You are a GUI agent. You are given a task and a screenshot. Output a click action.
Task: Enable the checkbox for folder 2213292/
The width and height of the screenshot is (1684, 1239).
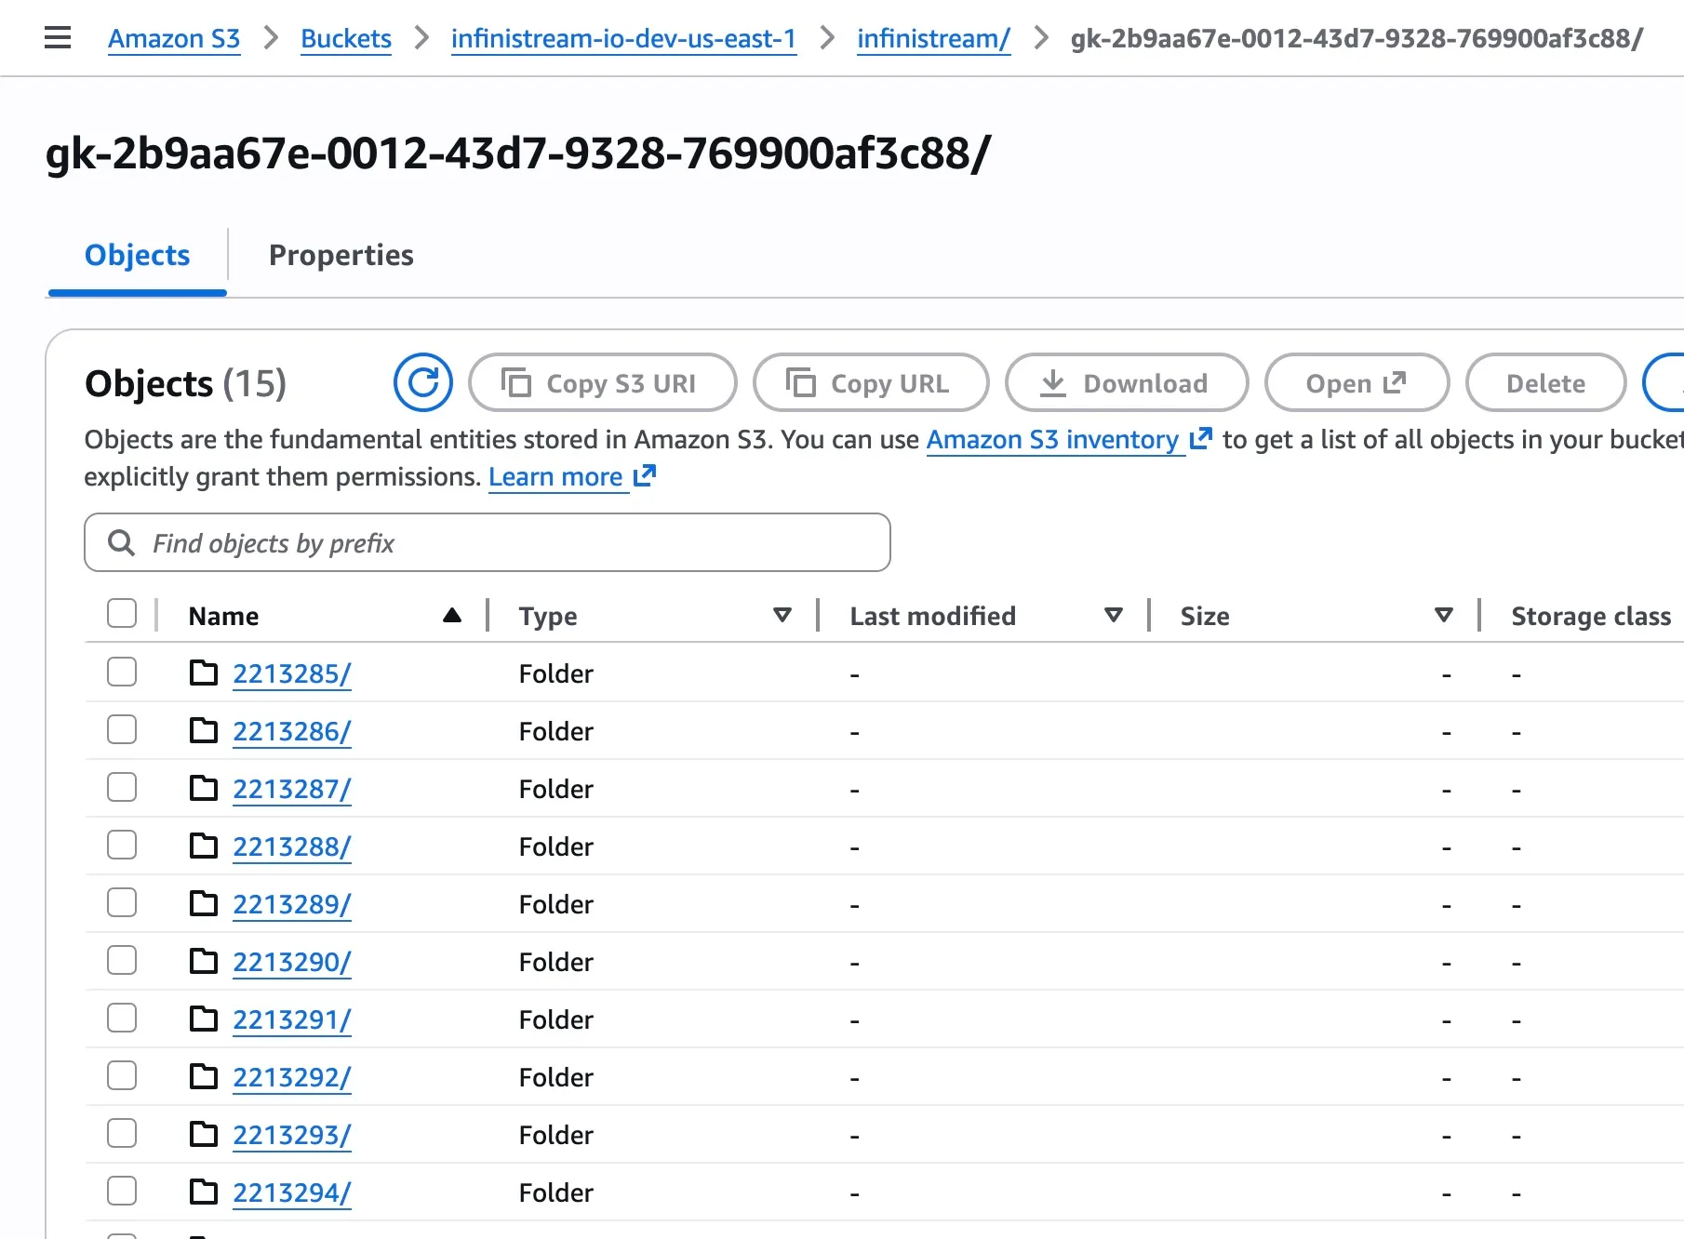coord(122,1075)
